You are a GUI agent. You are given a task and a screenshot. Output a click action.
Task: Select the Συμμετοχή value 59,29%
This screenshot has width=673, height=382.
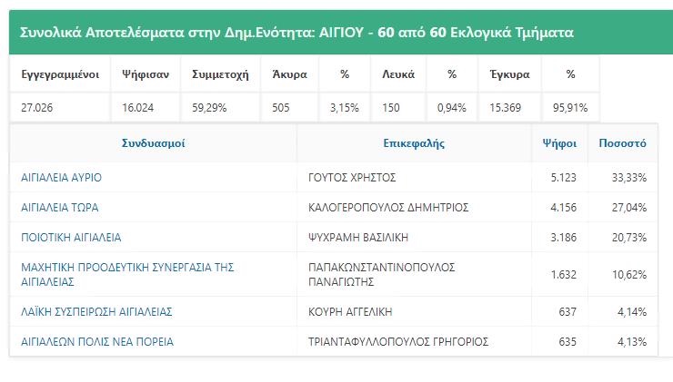click(x=209, y=107)
